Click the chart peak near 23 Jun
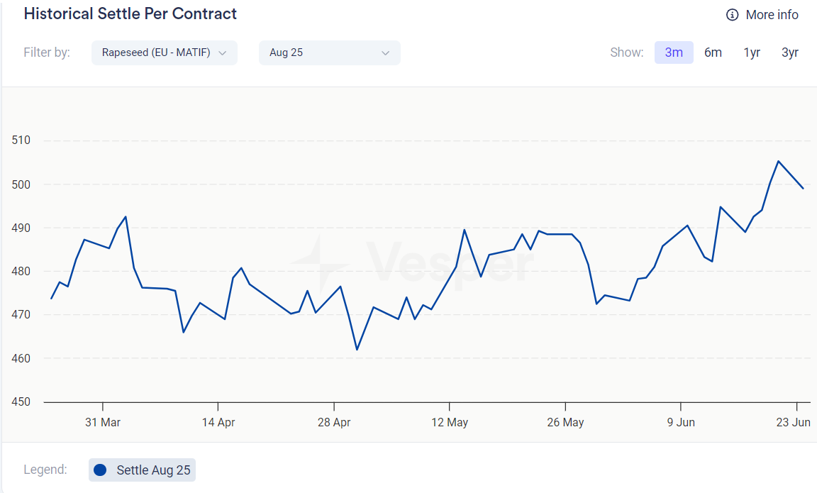This screenshot has width=817, height=493. (x=778, y=161)
